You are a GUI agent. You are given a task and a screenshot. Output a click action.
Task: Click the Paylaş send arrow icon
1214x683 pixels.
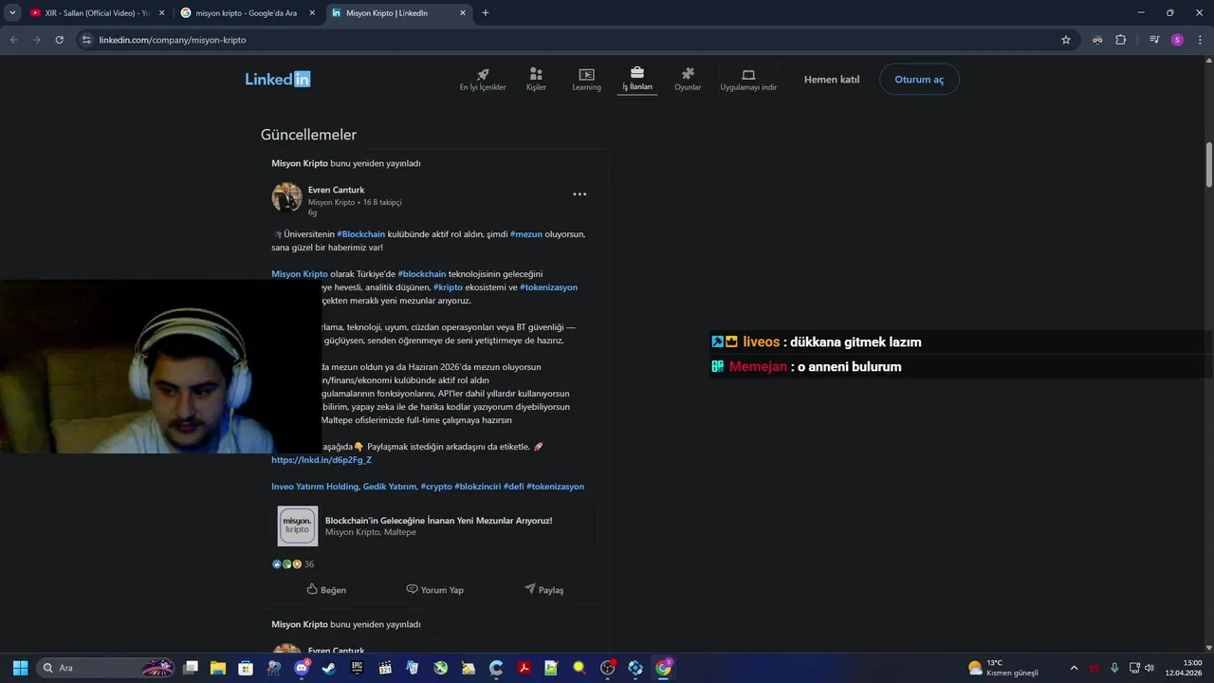click(529, 589)
